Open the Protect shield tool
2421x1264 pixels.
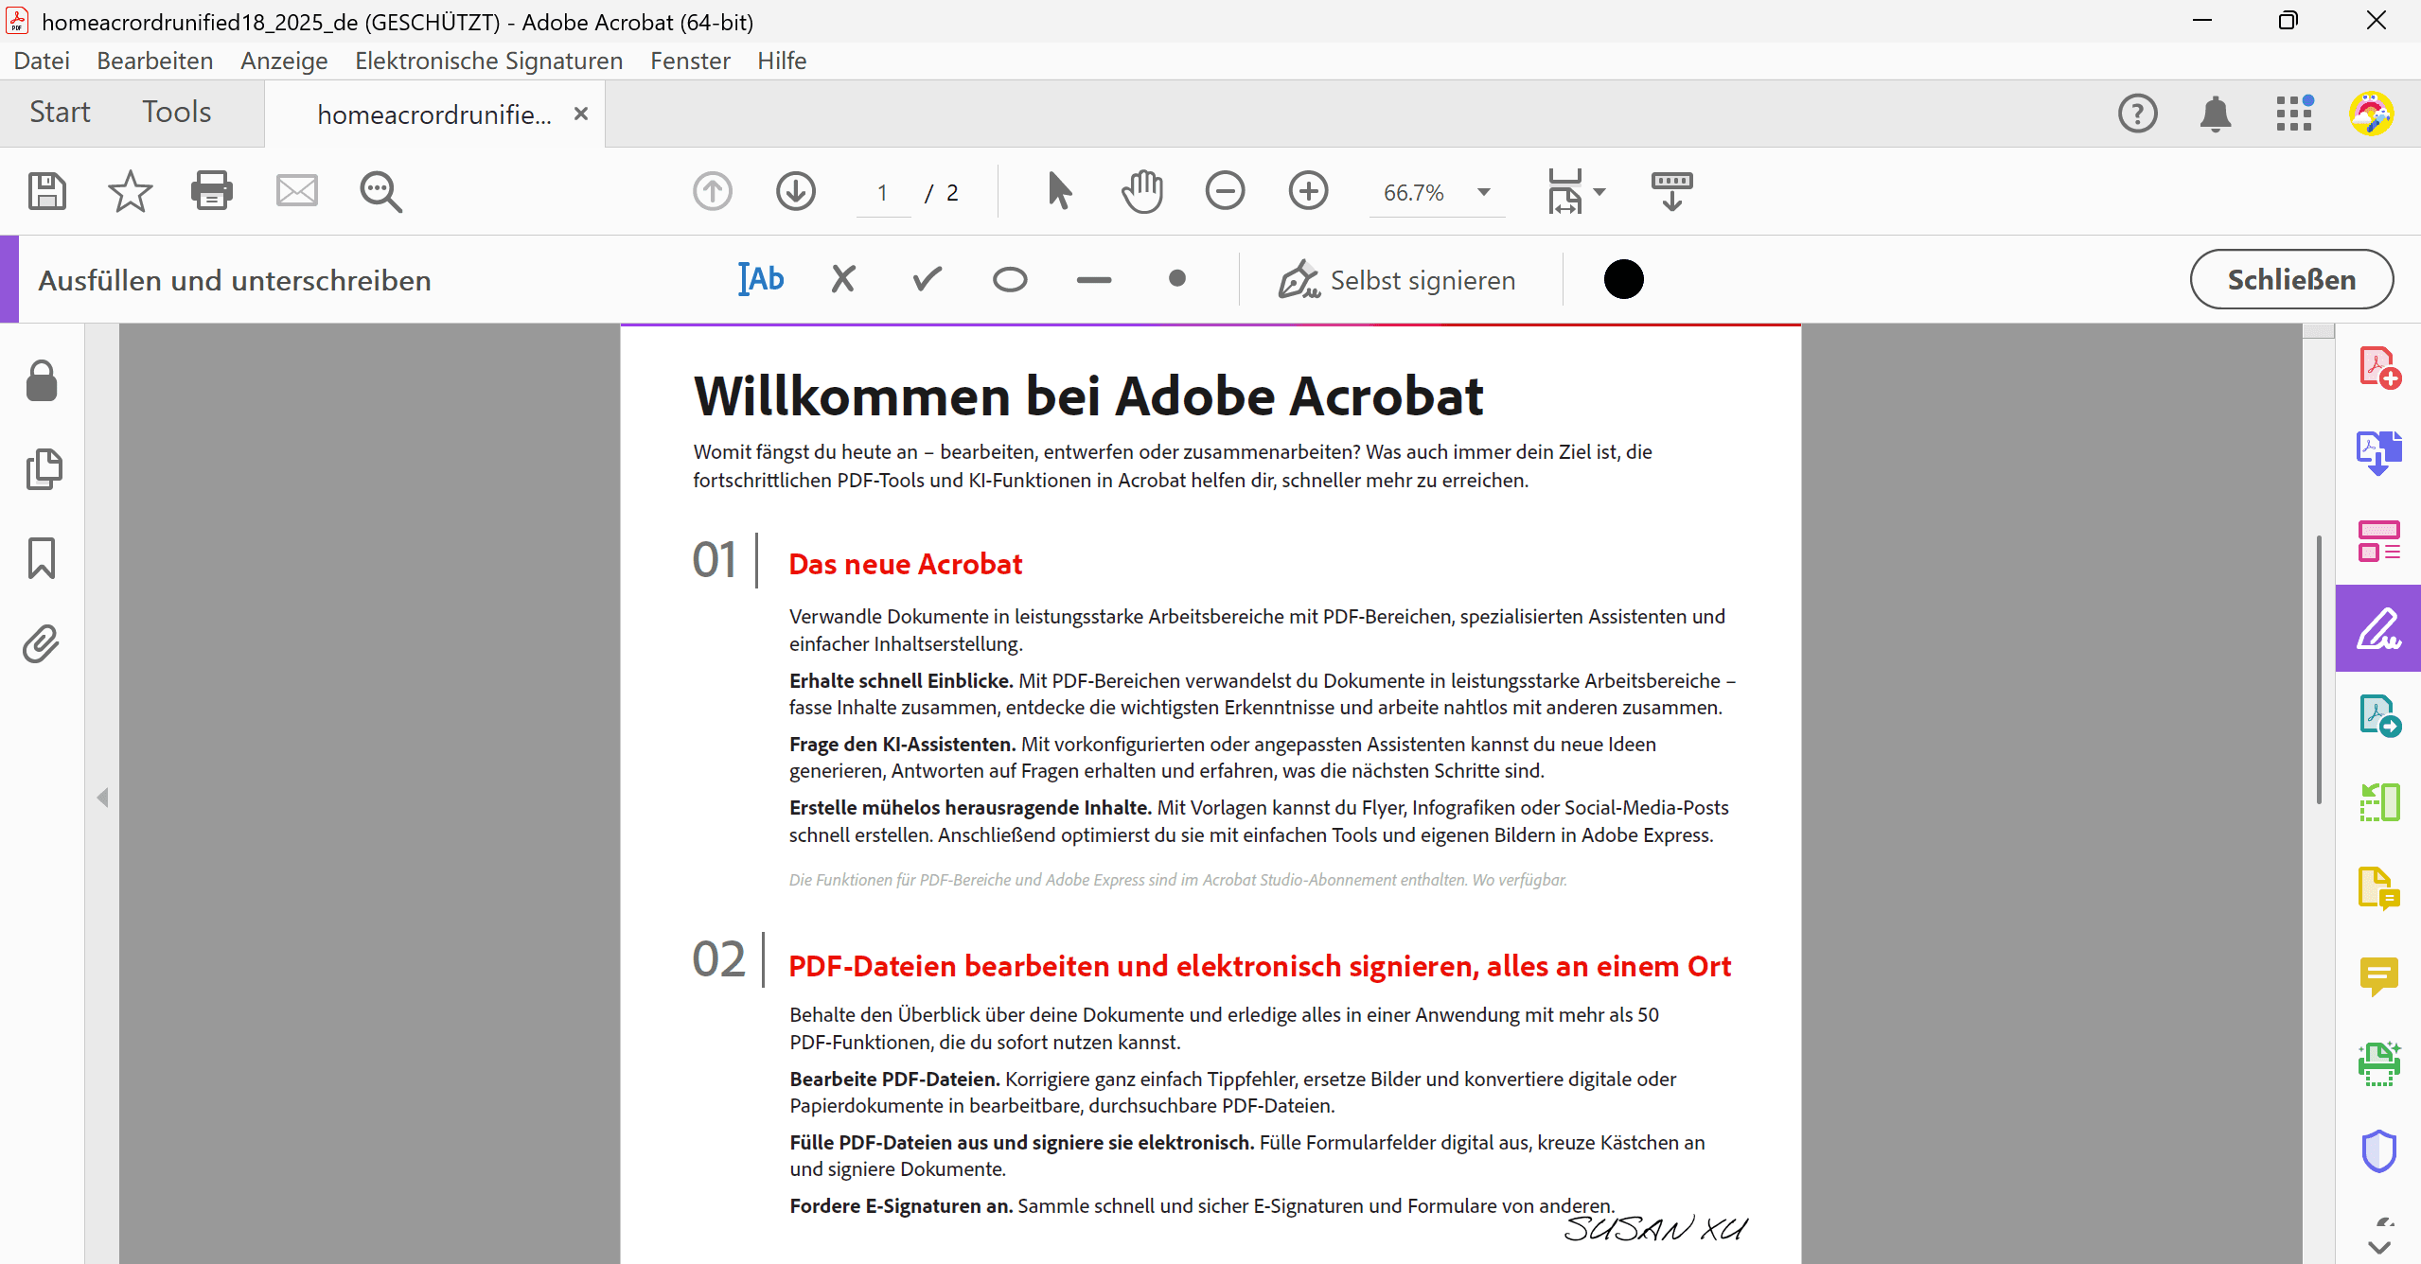(2378, 1151)
